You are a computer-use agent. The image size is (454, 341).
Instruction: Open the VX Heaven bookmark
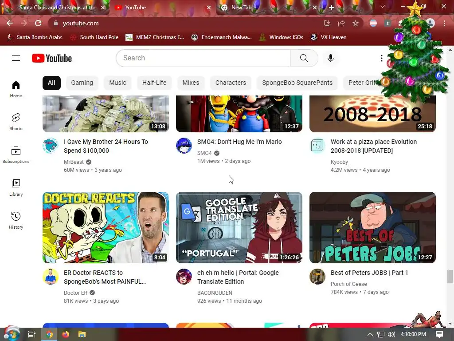(329, 37)
